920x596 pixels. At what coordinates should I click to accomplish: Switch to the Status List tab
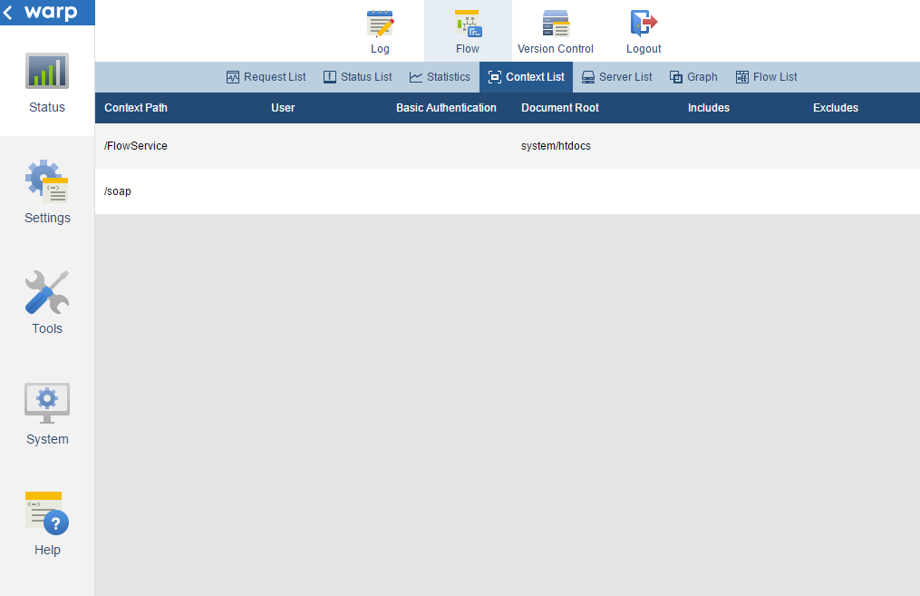[x=357, y=77]
